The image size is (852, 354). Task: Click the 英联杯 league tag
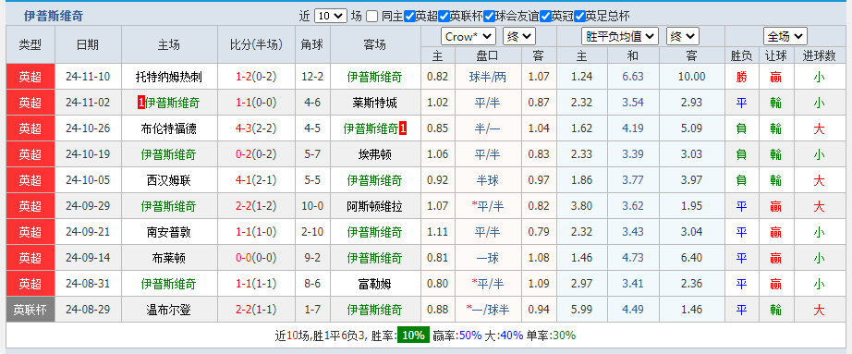pyautogui.click(x=30, y=310)
